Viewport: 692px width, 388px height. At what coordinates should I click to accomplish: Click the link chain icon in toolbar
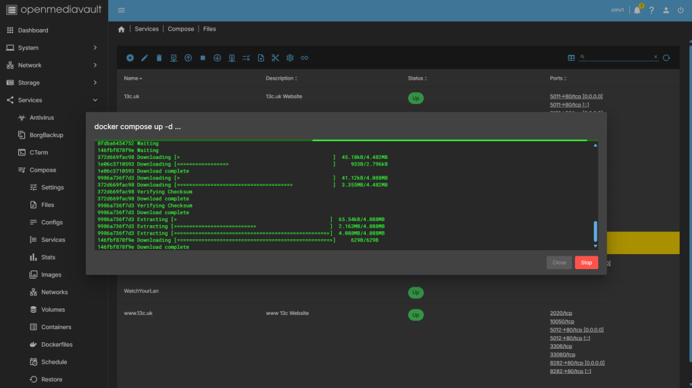(305, 58)
